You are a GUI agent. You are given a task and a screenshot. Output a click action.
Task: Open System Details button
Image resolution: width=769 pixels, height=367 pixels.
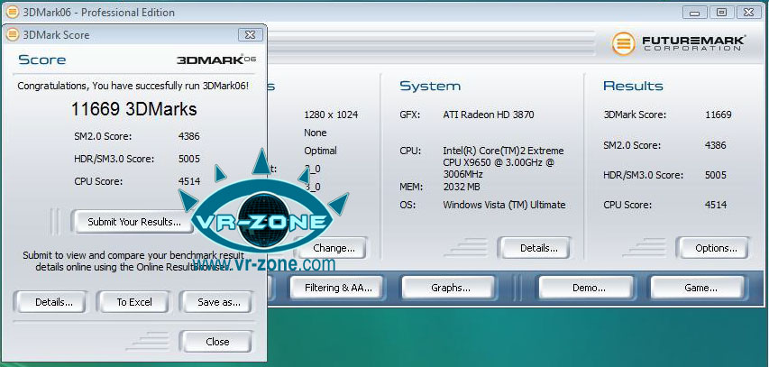(539, 248)
